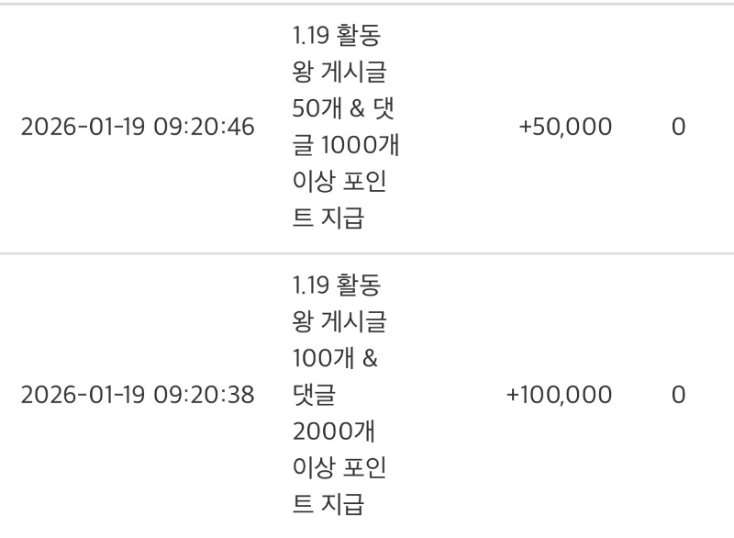Click '왕 게시글' in the 09:20:38 row

coord(339,322)
